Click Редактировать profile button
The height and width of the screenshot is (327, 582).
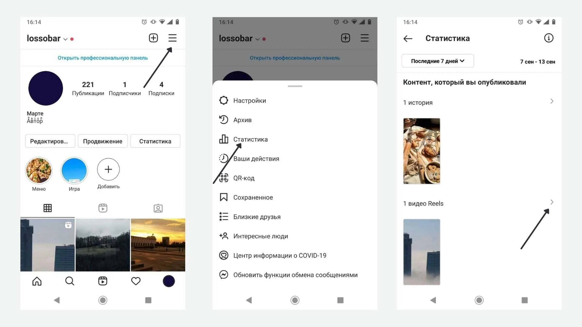point(49,141)
